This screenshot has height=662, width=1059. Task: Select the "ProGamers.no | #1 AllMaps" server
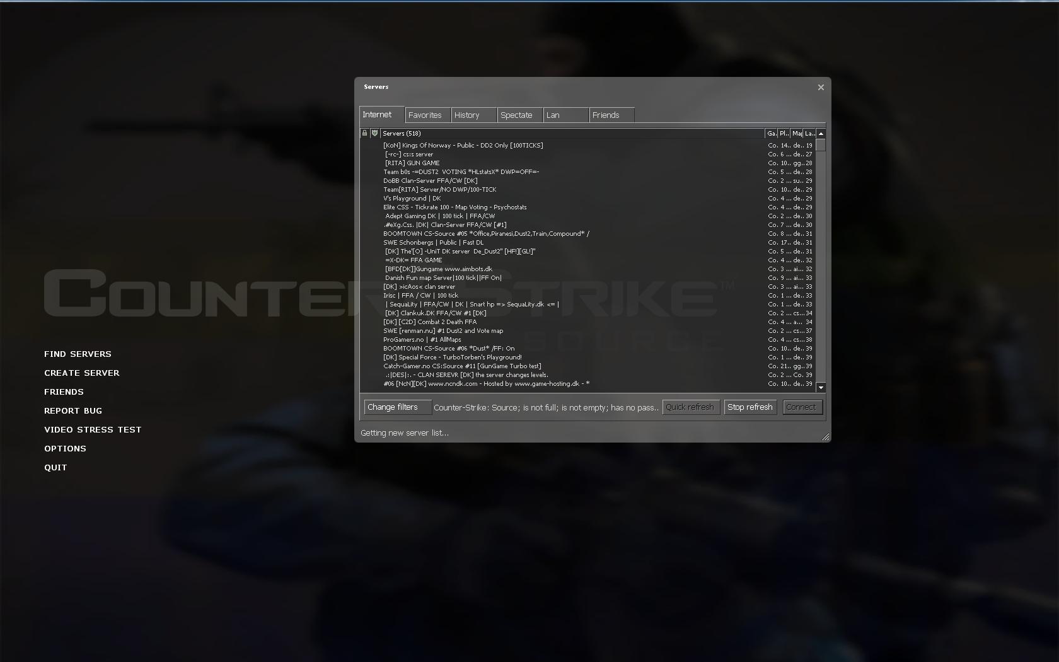[587, 340]
